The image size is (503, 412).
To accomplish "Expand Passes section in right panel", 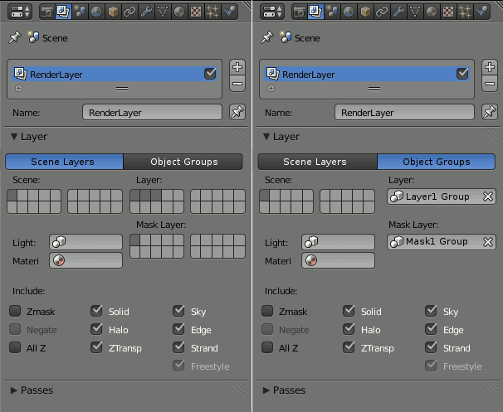I will pyautogui.click(x=266, y=390).
